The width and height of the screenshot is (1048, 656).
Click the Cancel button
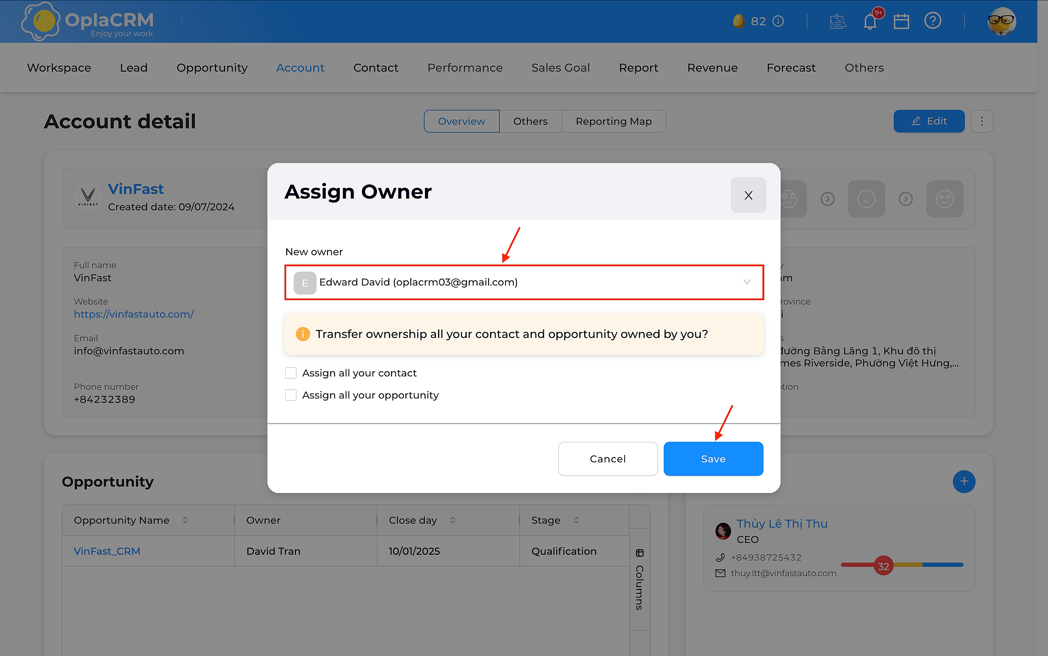pyautogui.click(x=608, y=459)
